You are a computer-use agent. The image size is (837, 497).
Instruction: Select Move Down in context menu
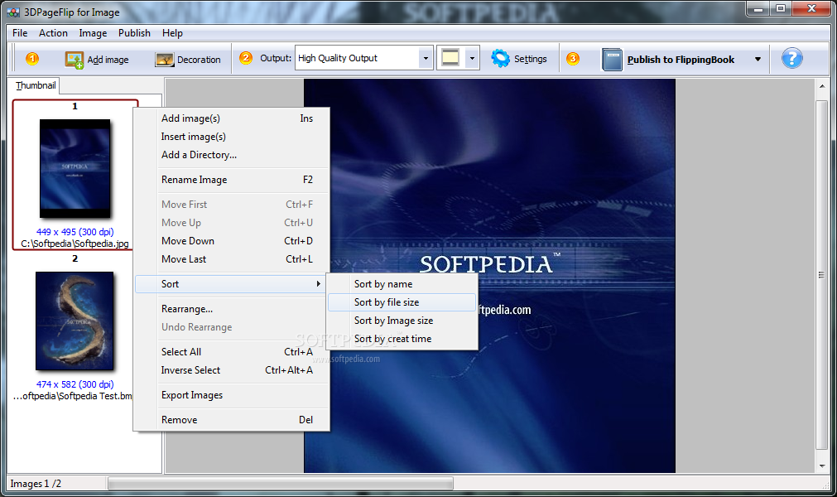[232, 241]
